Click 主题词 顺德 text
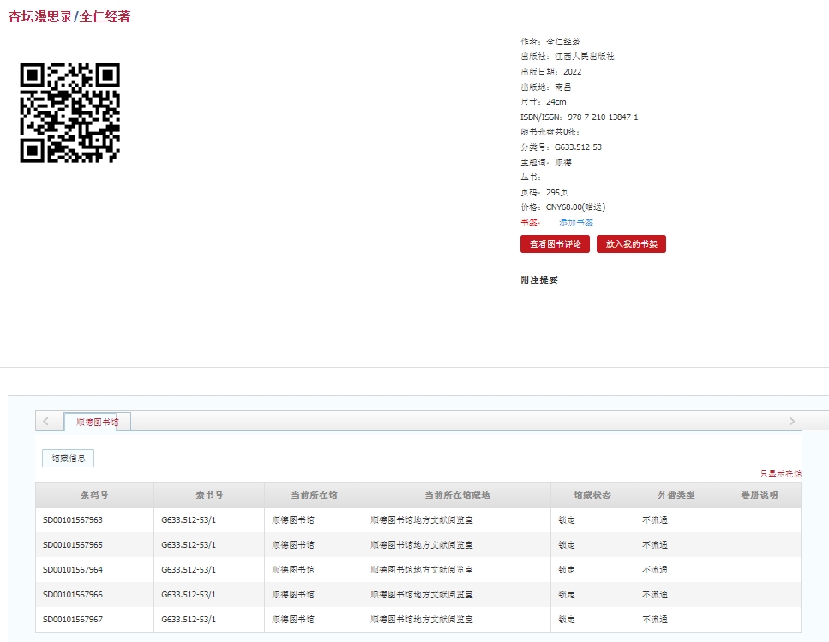 tap(546, 163)
